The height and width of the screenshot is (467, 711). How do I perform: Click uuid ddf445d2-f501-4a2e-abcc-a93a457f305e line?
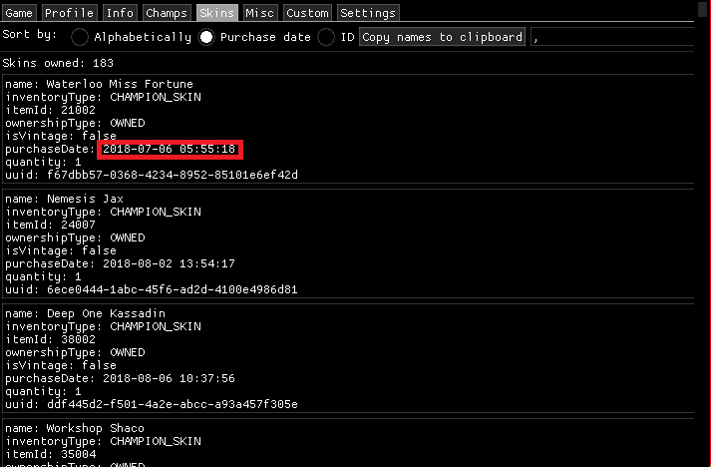[x=152, y=404]
